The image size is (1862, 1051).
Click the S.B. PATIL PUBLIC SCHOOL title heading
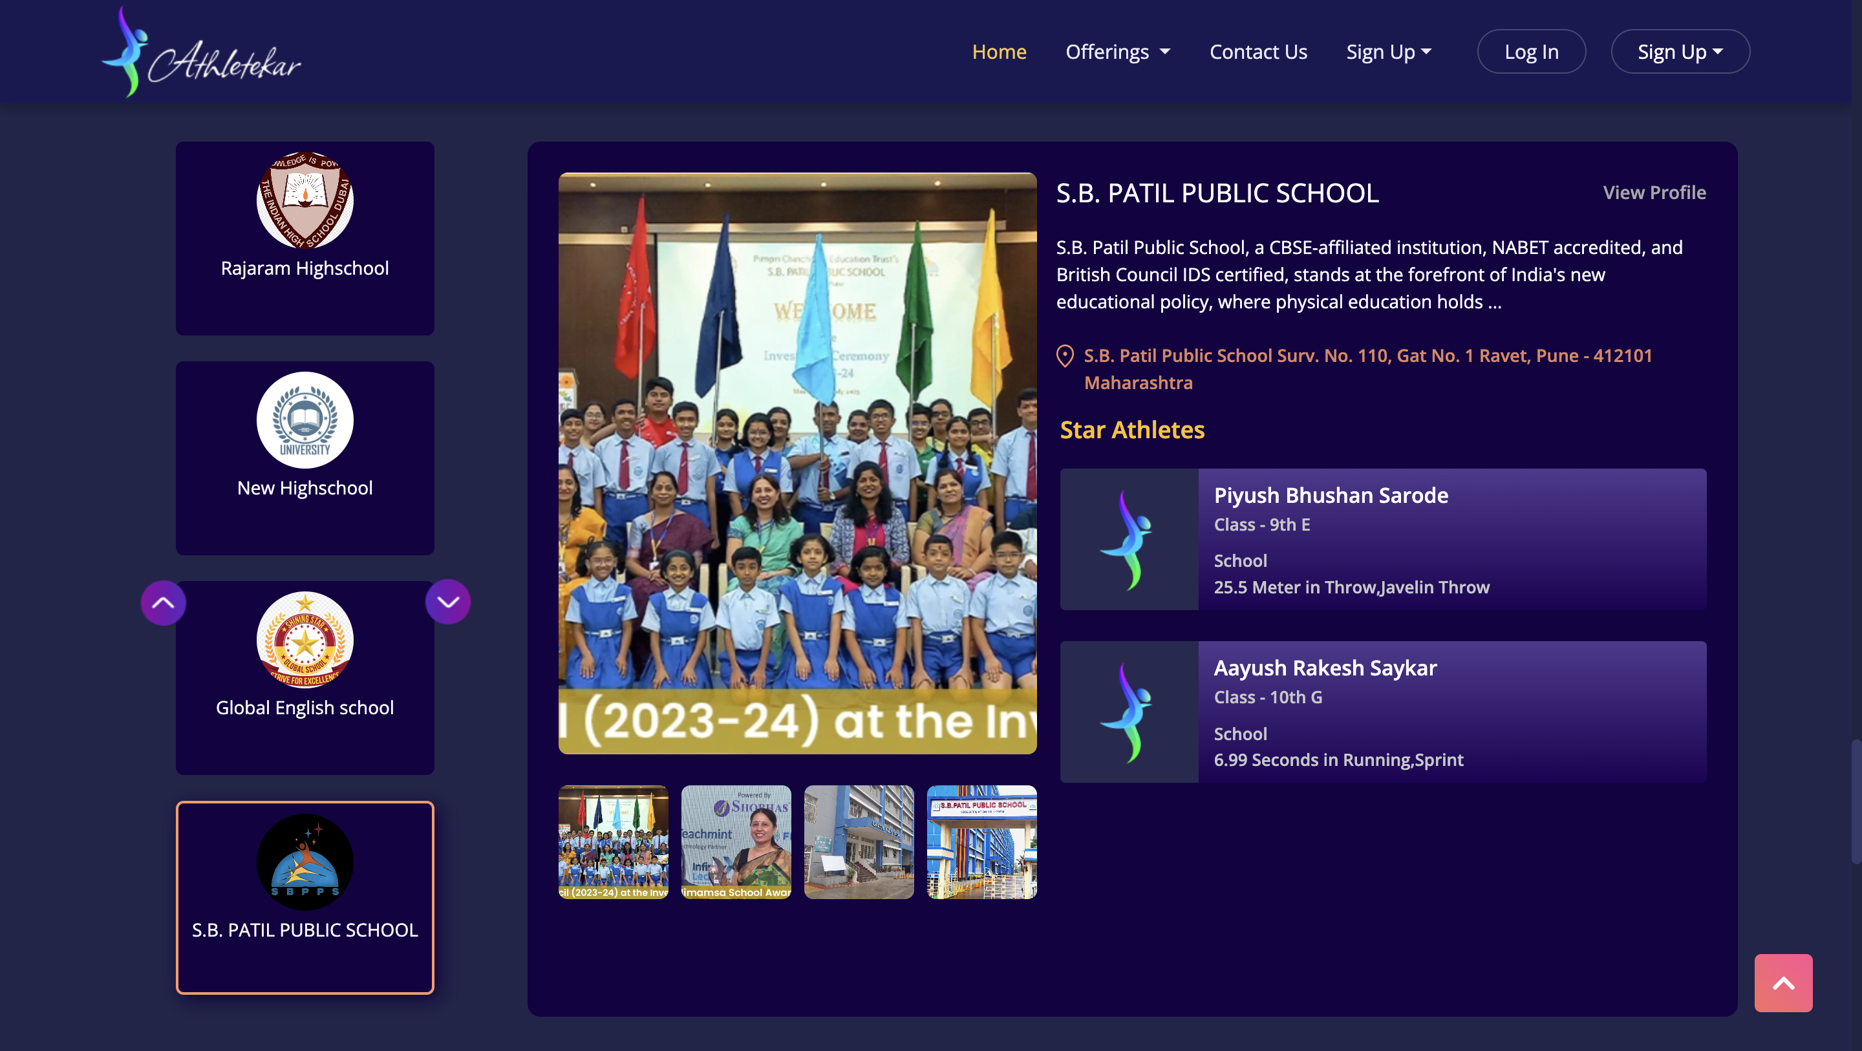tap(1217, 193)
